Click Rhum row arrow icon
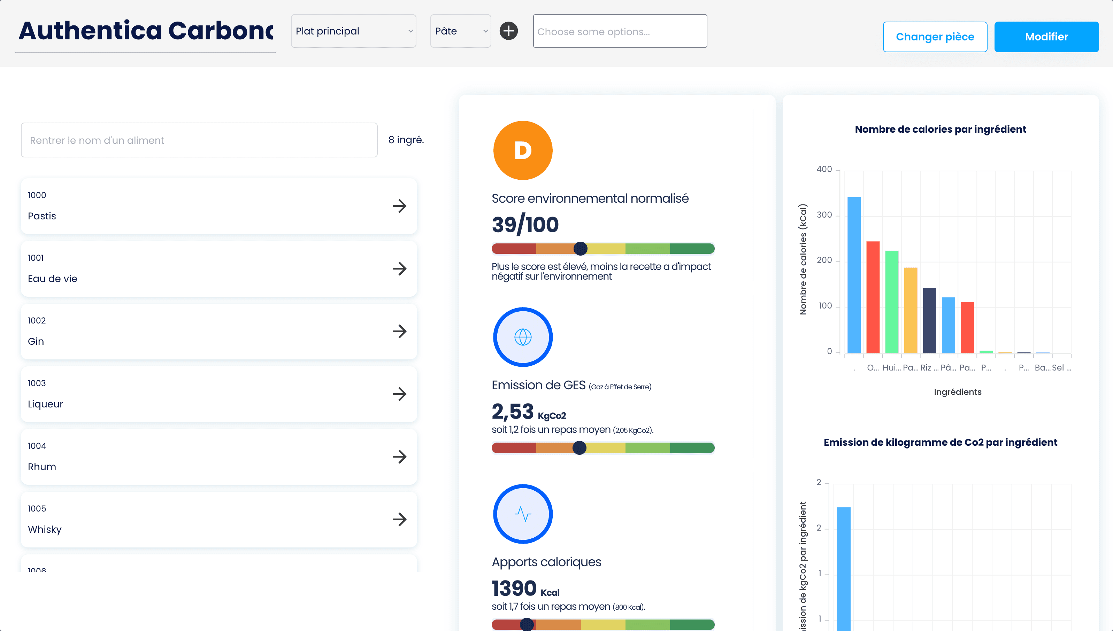Screen dimensions: 1113x631 tap(399, 457)
